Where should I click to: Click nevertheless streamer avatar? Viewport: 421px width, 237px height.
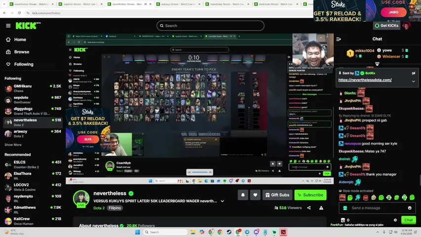click(81, 198)
